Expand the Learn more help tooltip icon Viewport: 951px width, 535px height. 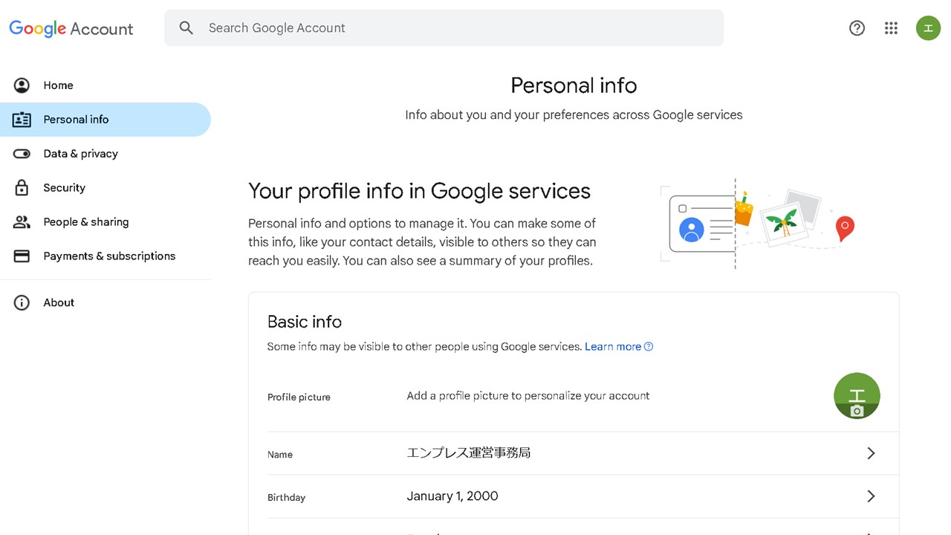[x=649, y=346]
